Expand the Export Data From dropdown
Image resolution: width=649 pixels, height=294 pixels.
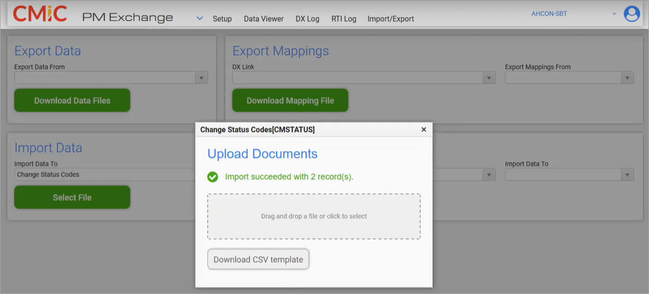pos(201,79)
